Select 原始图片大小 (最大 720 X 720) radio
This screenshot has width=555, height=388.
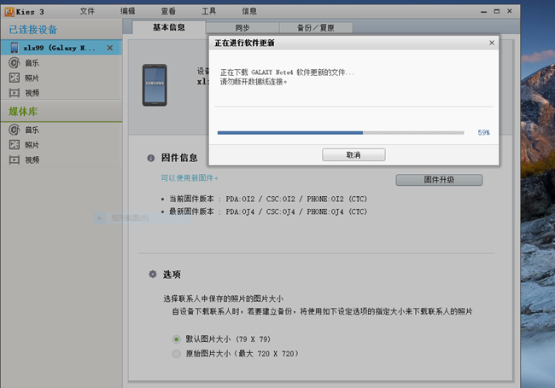coord(176,354)
